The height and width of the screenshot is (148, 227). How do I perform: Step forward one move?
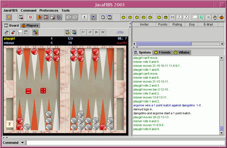tap(97, 32)
